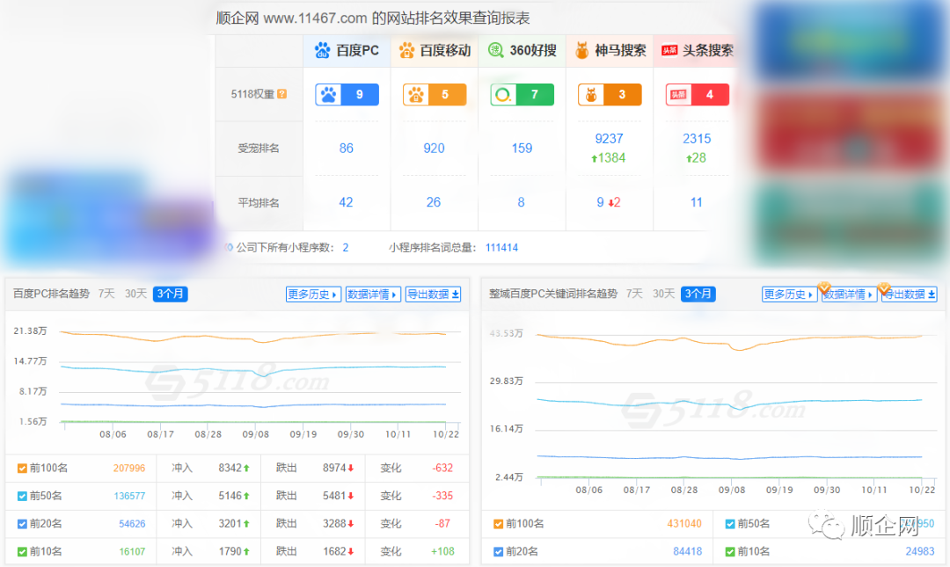Click 跌出 value 1682 in 前10名 row
The image size is (950, 567).
[334, 552]
